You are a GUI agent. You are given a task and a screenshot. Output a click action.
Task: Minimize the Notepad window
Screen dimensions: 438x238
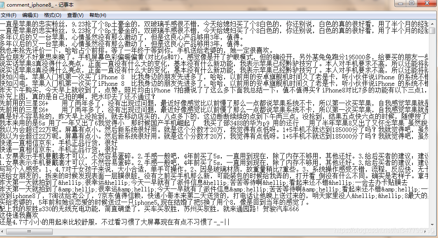pos(400,3)
